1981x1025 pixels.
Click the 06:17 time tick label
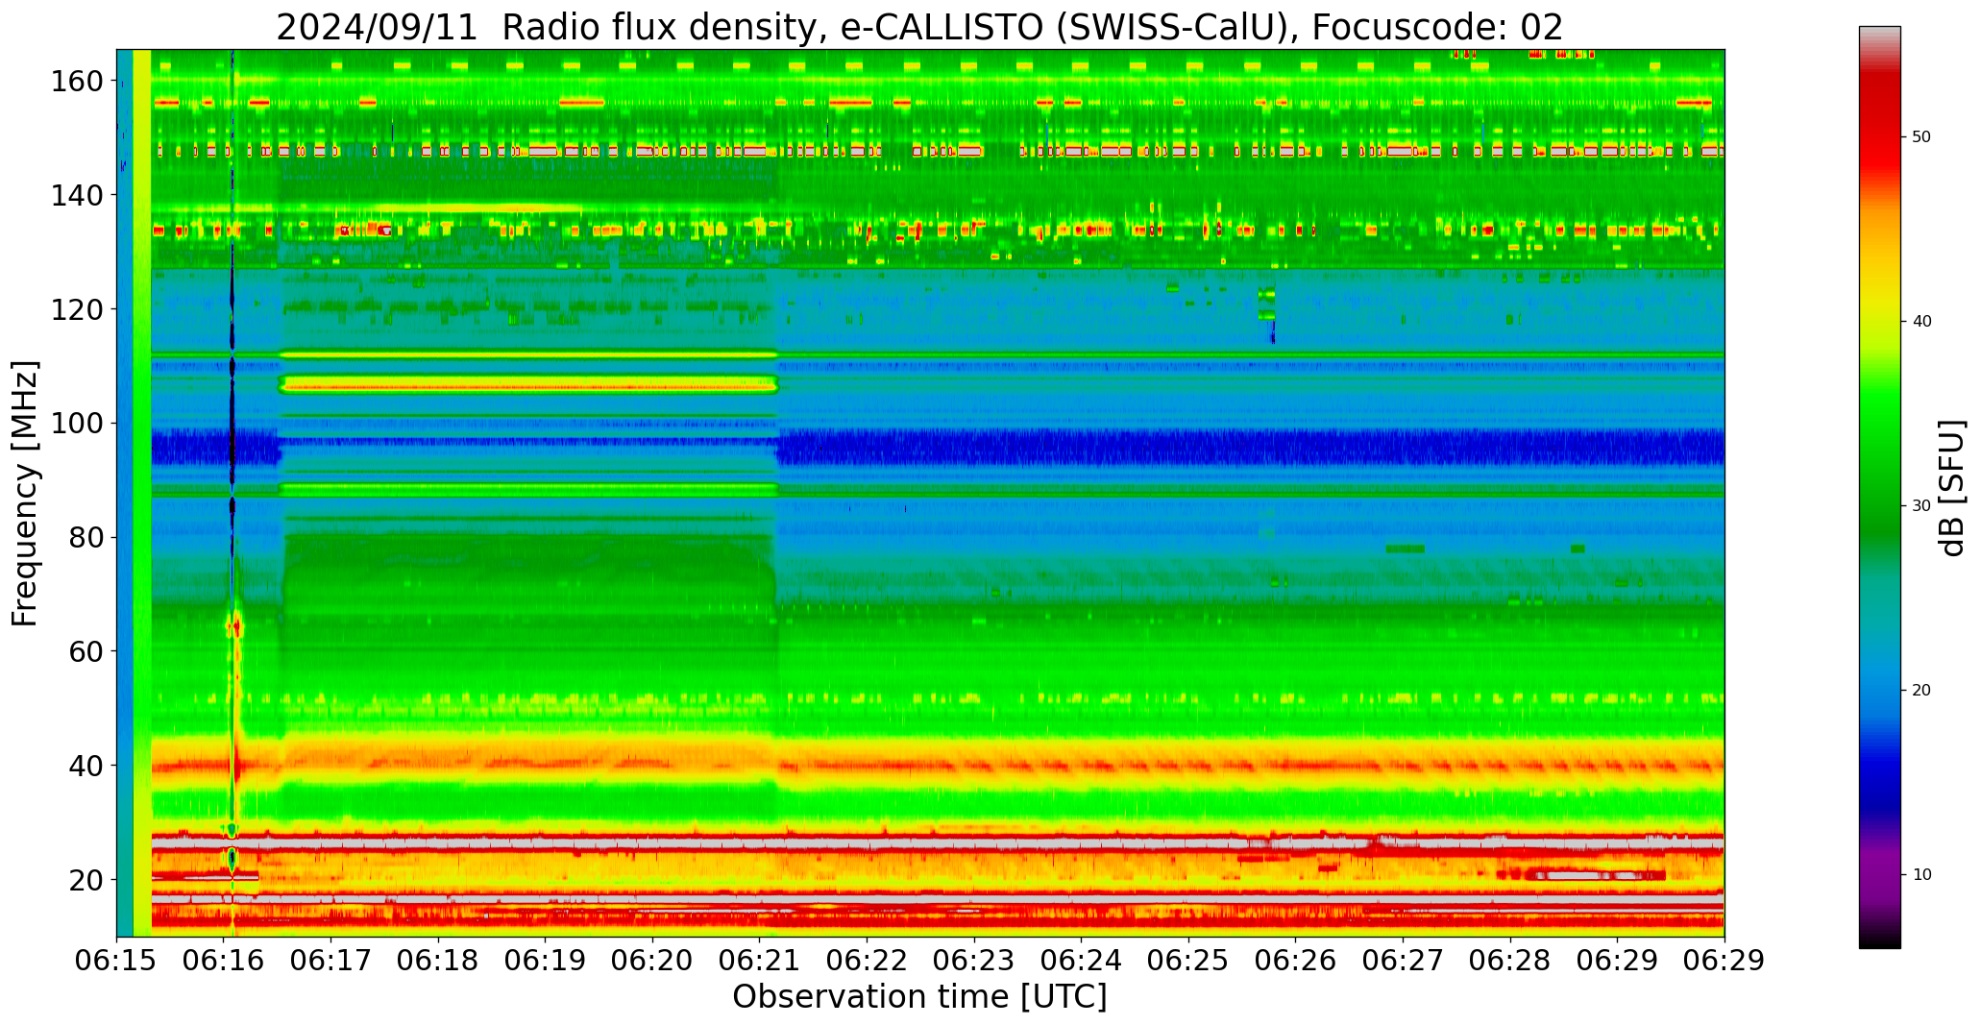[x=331, y=961]
